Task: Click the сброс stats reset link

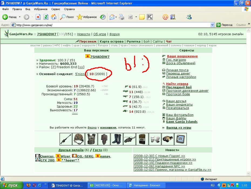Action: point(75,113)
